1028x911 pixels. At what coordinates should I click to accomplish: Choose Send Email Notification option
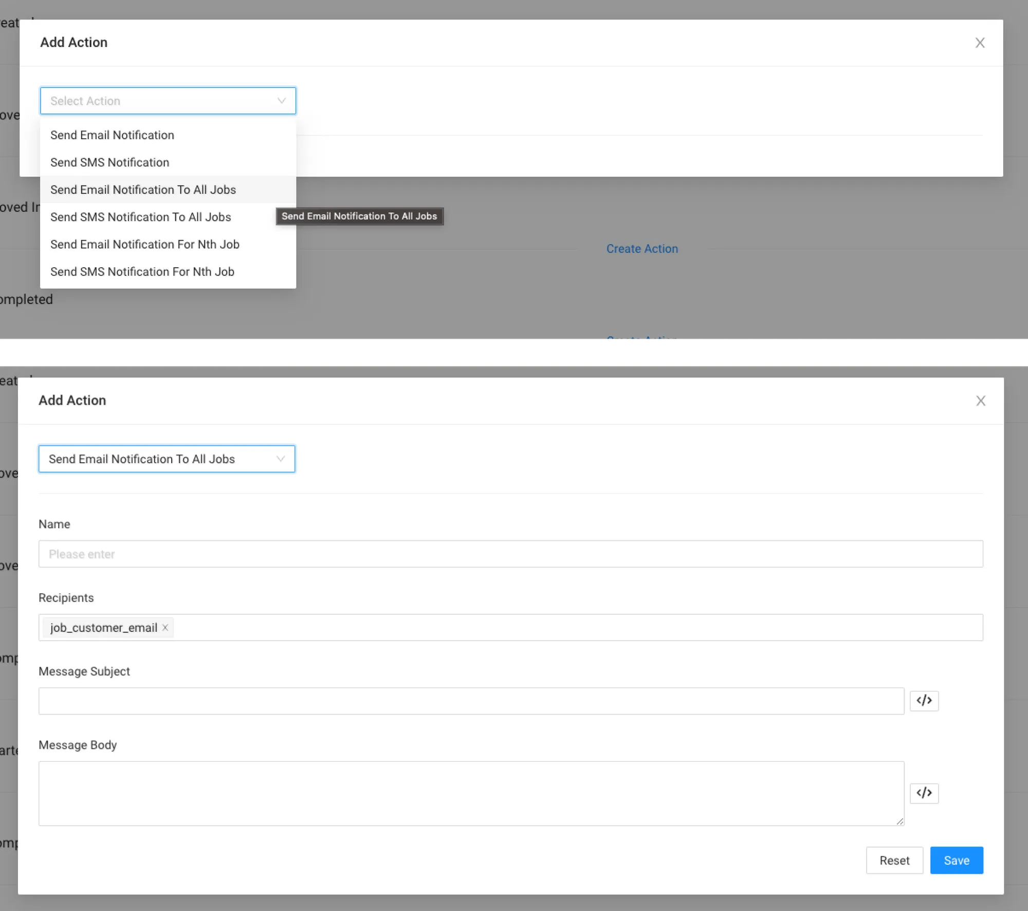click(168, 135)
